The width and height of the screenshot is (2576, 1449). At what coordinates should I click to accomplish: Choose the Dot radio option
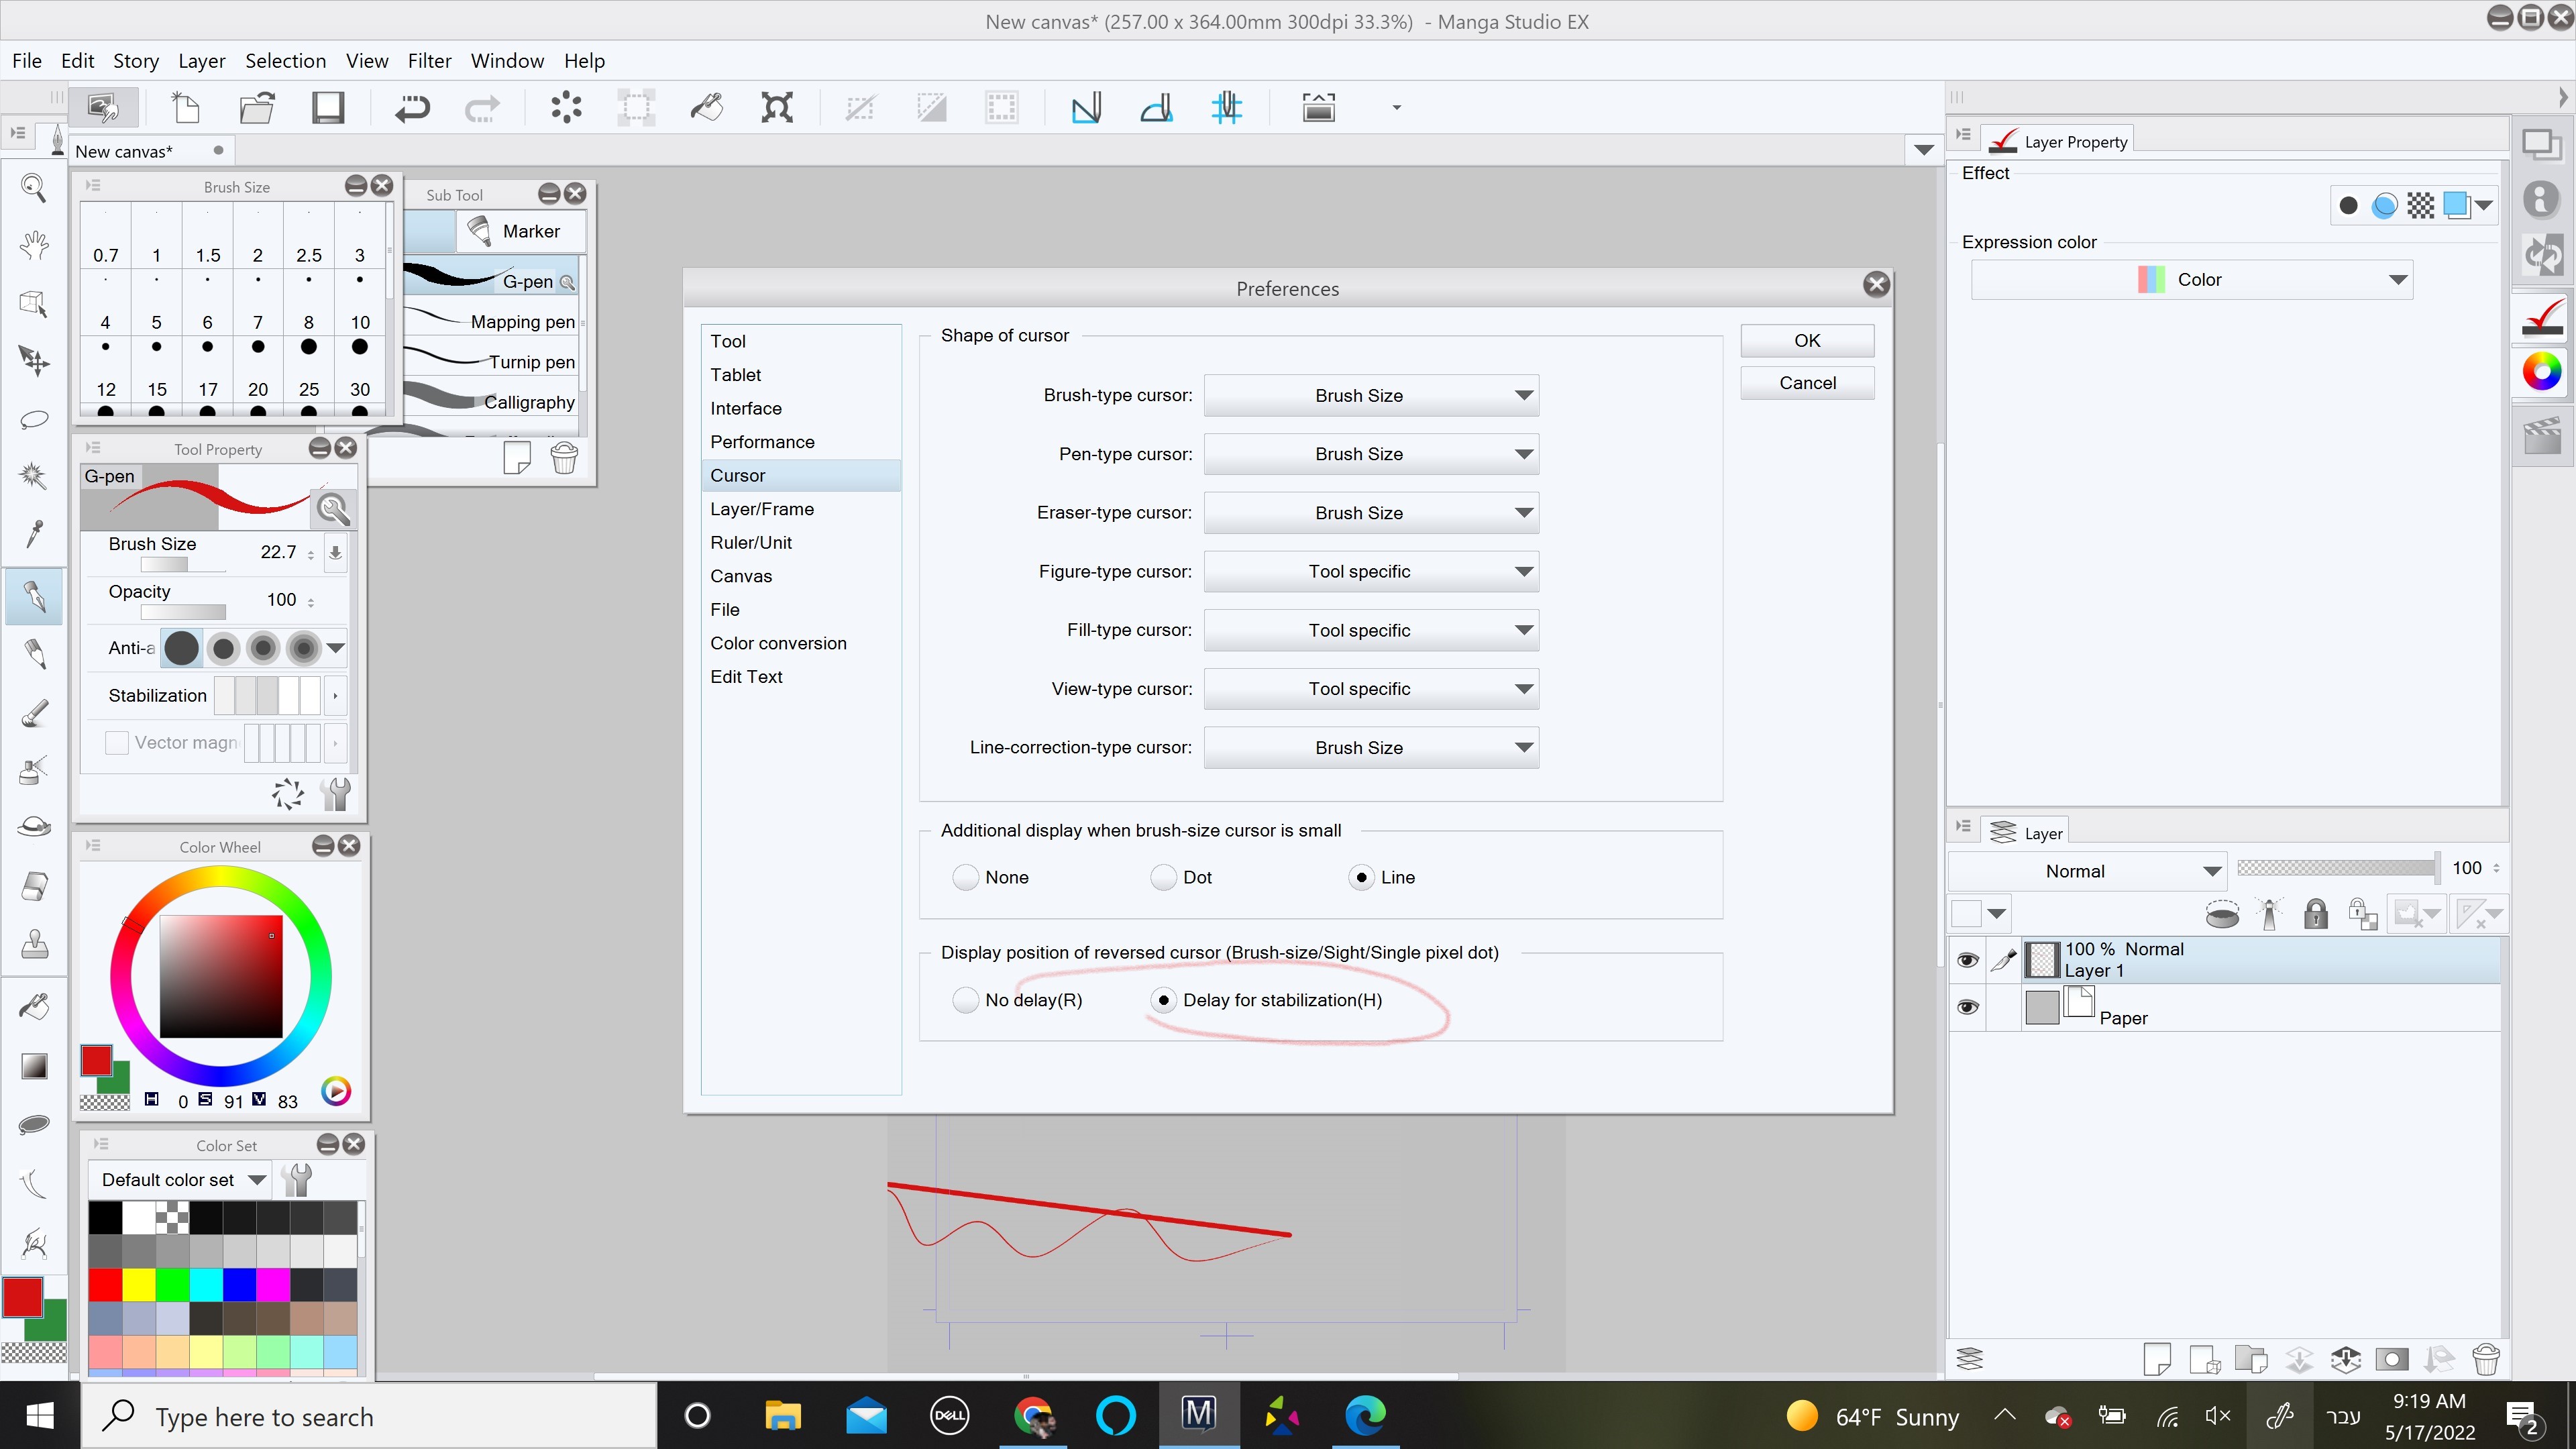(x=1163, y=877)
